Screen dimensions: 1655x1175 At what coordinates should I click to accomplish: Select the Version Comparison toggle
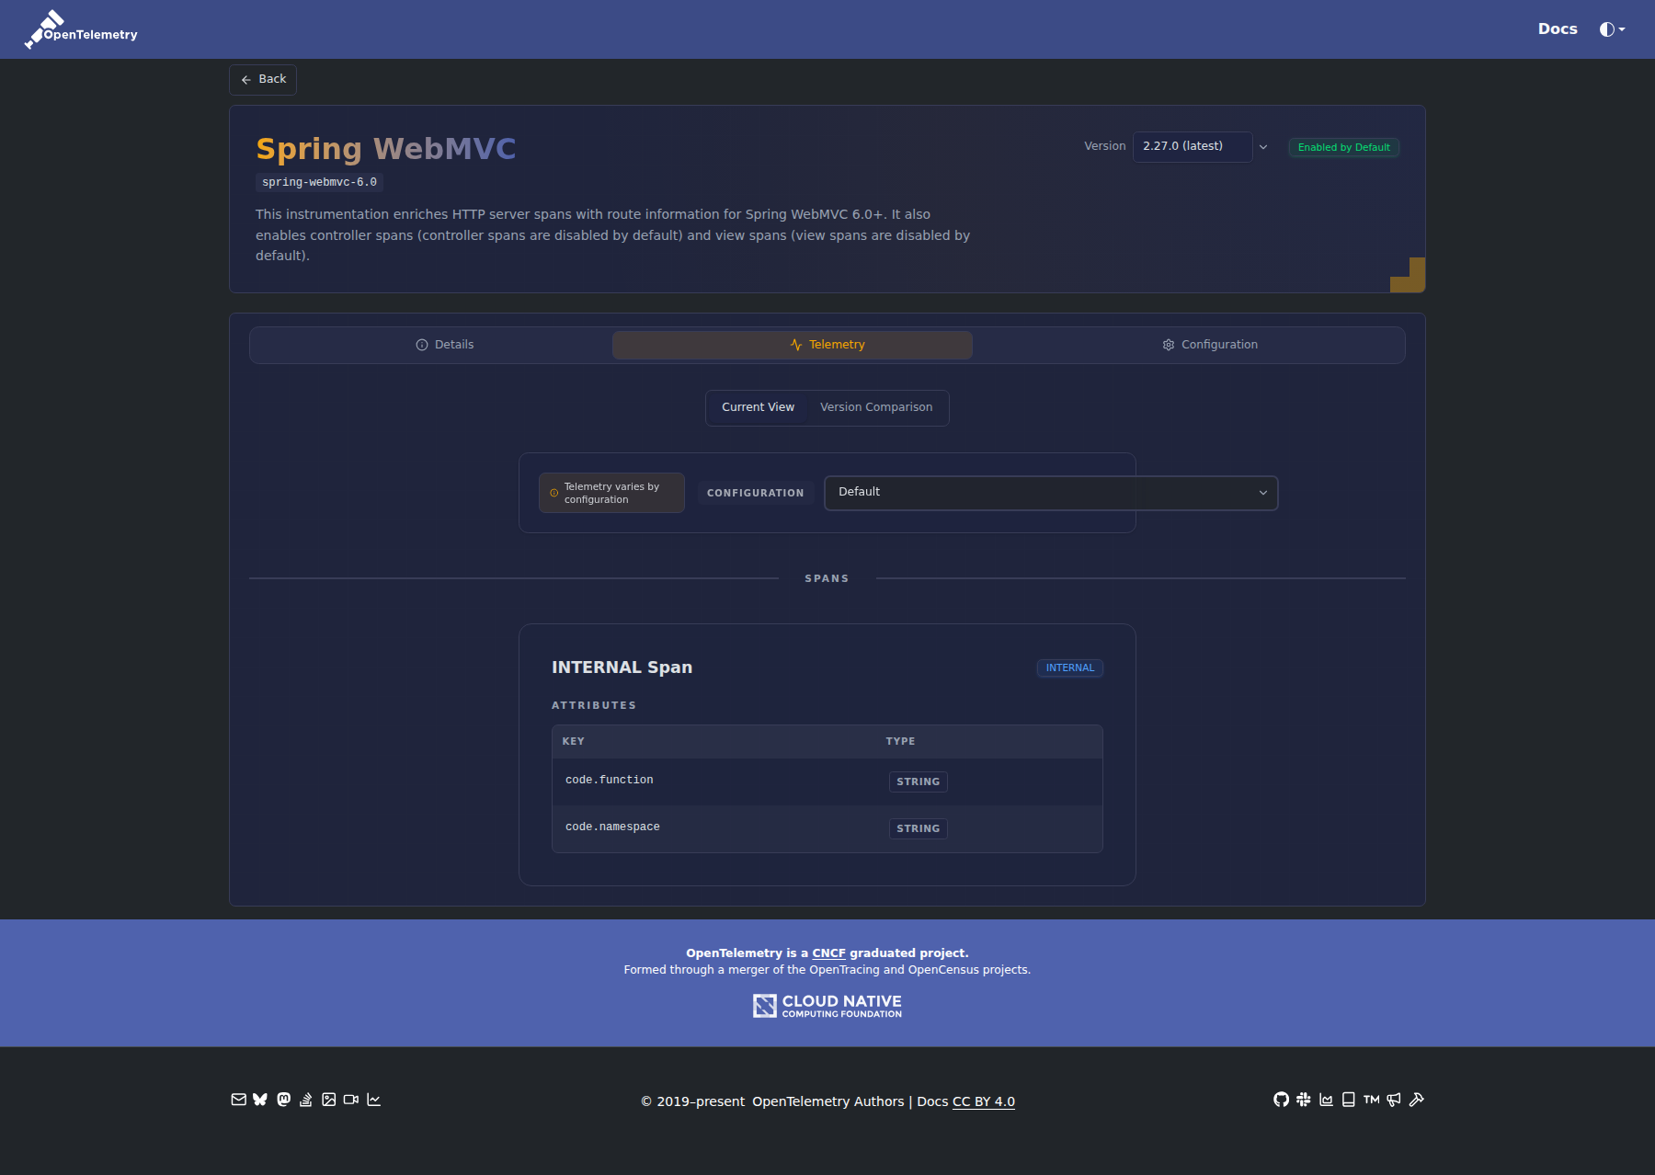point(876,407)
